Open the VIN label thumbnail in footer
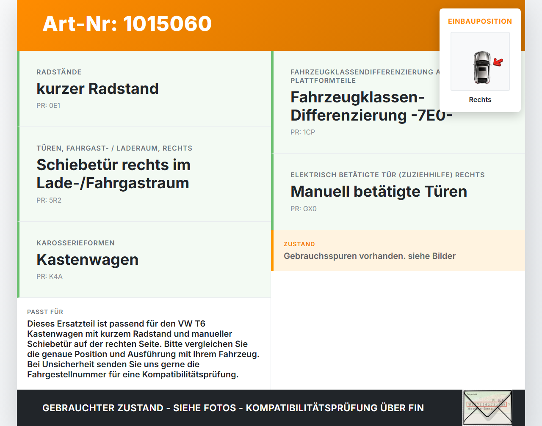The width and height of the screenshot is (542, 426). coord(487,408)
